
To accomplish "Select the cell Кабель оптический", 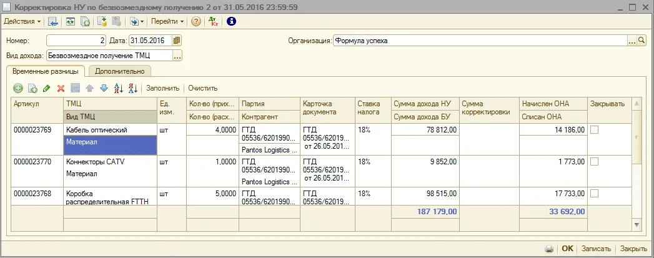I will pos(110,130).
